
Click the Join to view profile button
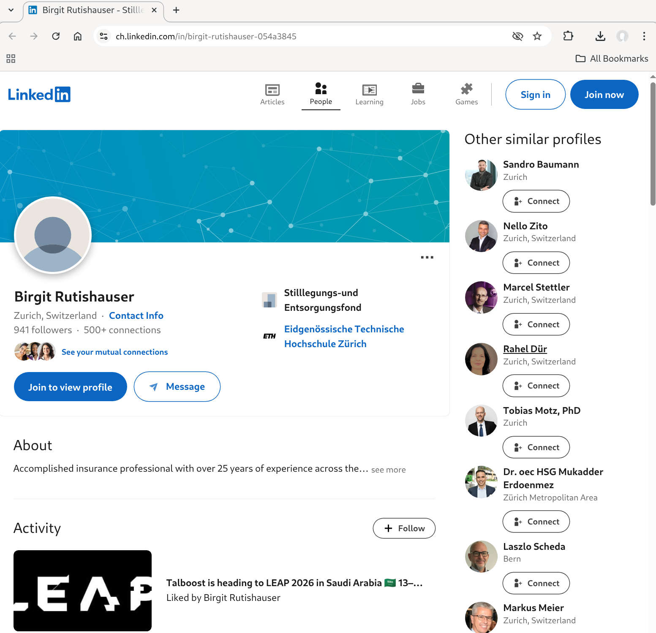point(70,387)
